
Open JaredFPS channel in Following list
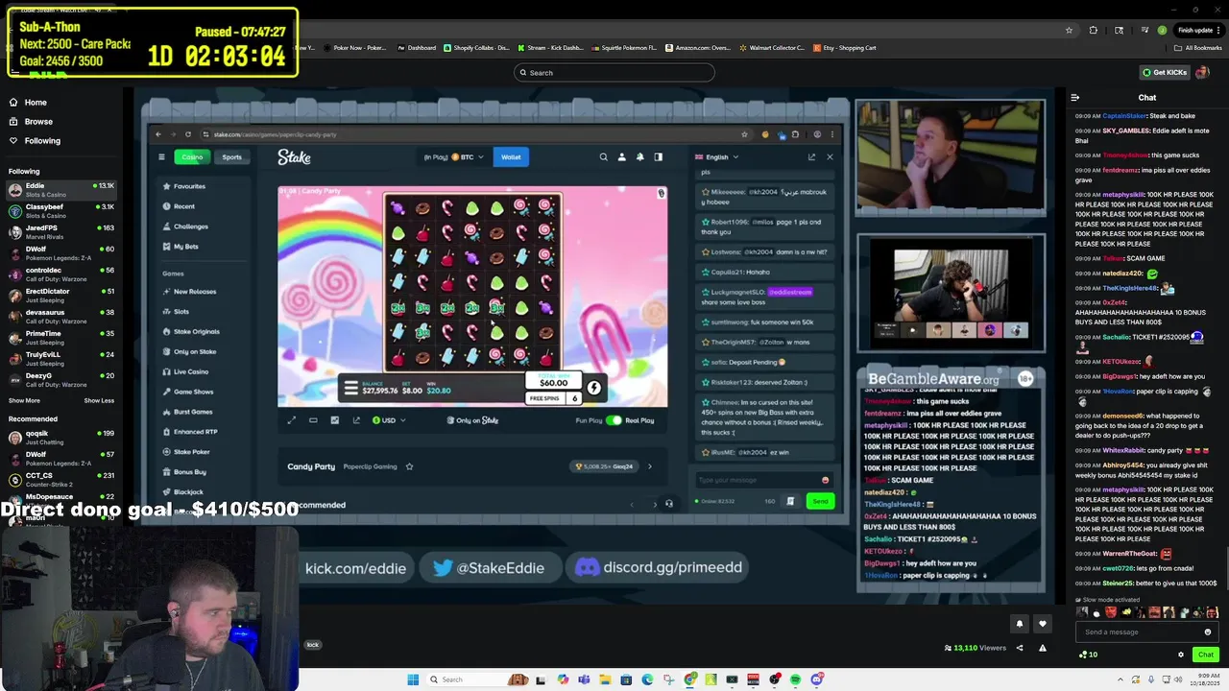pos(60,231)
